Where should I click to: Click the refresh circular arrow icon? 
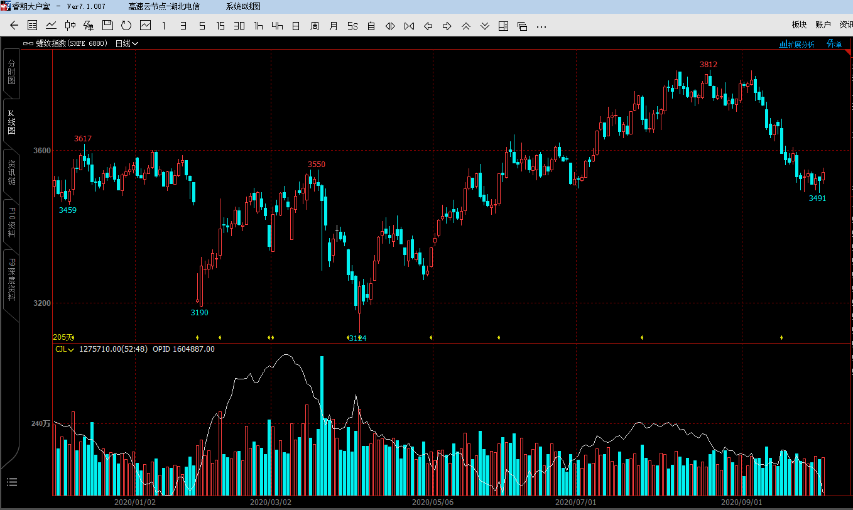pyautogui.click(x=126, y=26)
